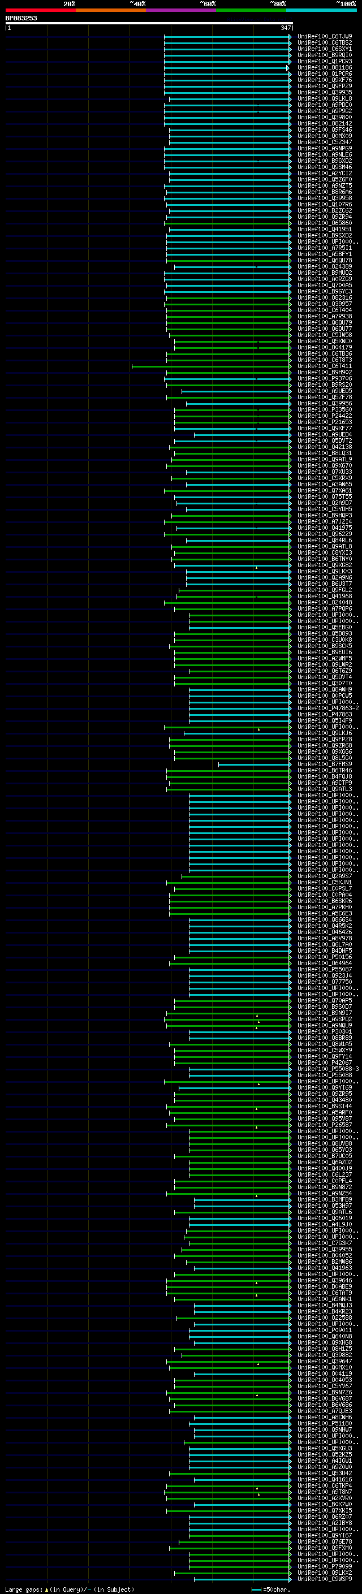Select label UniRef100_P42067

pos(325,1062)
